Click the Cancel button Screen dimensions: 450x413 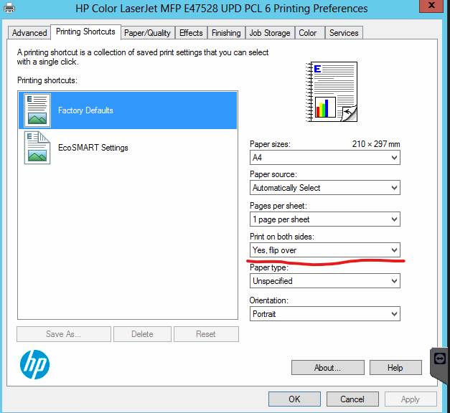click(352, 399)
